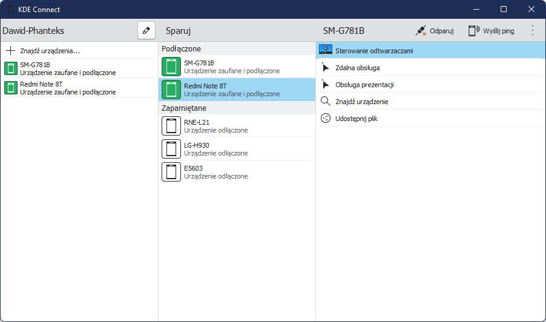Click the monitor icon for Sterowanie odtwarzaczami
Image resolution: width=546 pixels, height=322 pixels.
coord(326,50)
